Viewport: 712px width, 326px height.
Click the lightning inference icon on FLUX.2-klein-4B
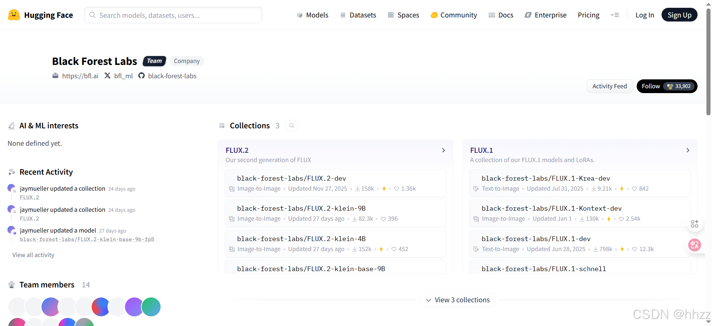tap(381, 249)
